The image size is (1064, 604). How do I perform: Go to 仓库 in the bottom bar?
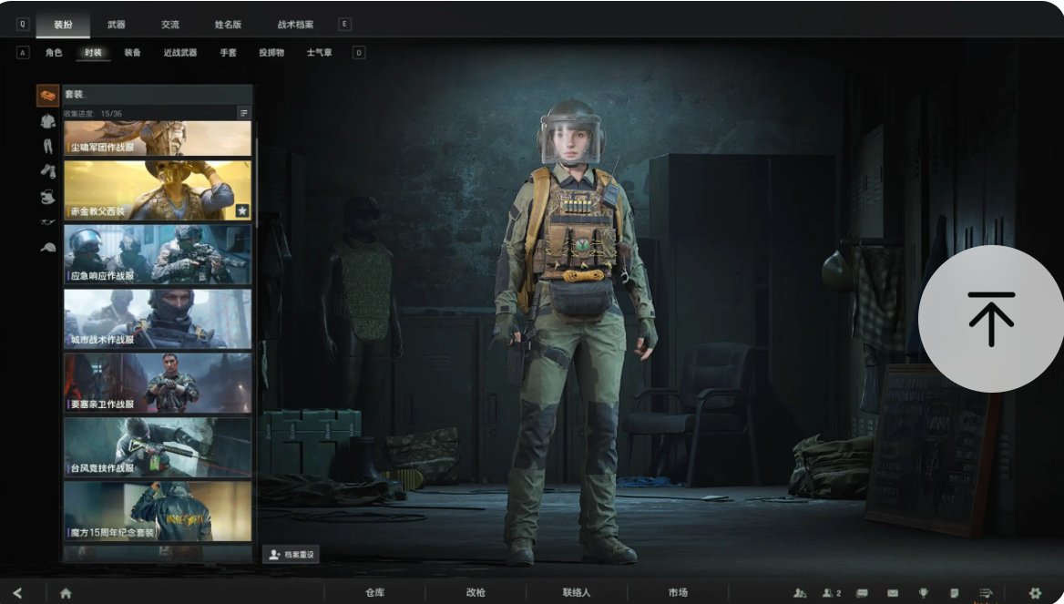(374, 592)
